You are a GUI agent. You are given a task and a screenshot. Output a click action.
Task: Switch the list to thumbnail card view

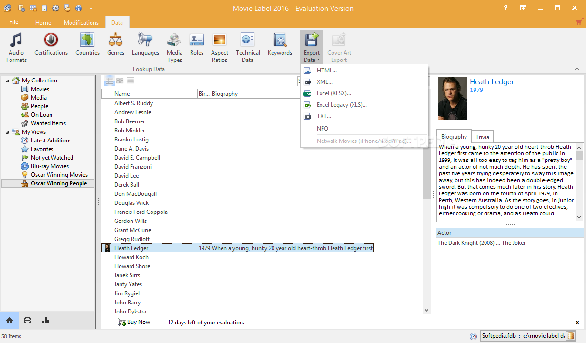pos(120,81)
